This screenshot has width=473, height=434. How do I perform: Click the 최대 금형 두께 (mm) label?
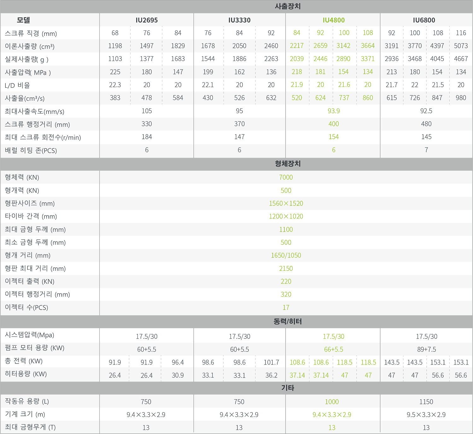pyautogui.click(x=35, y=229)
